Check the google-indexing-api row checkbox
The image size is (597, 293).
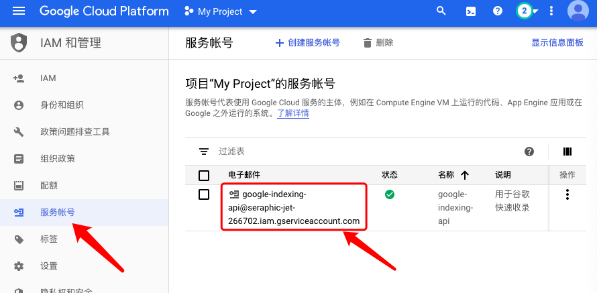click(204, 195)
